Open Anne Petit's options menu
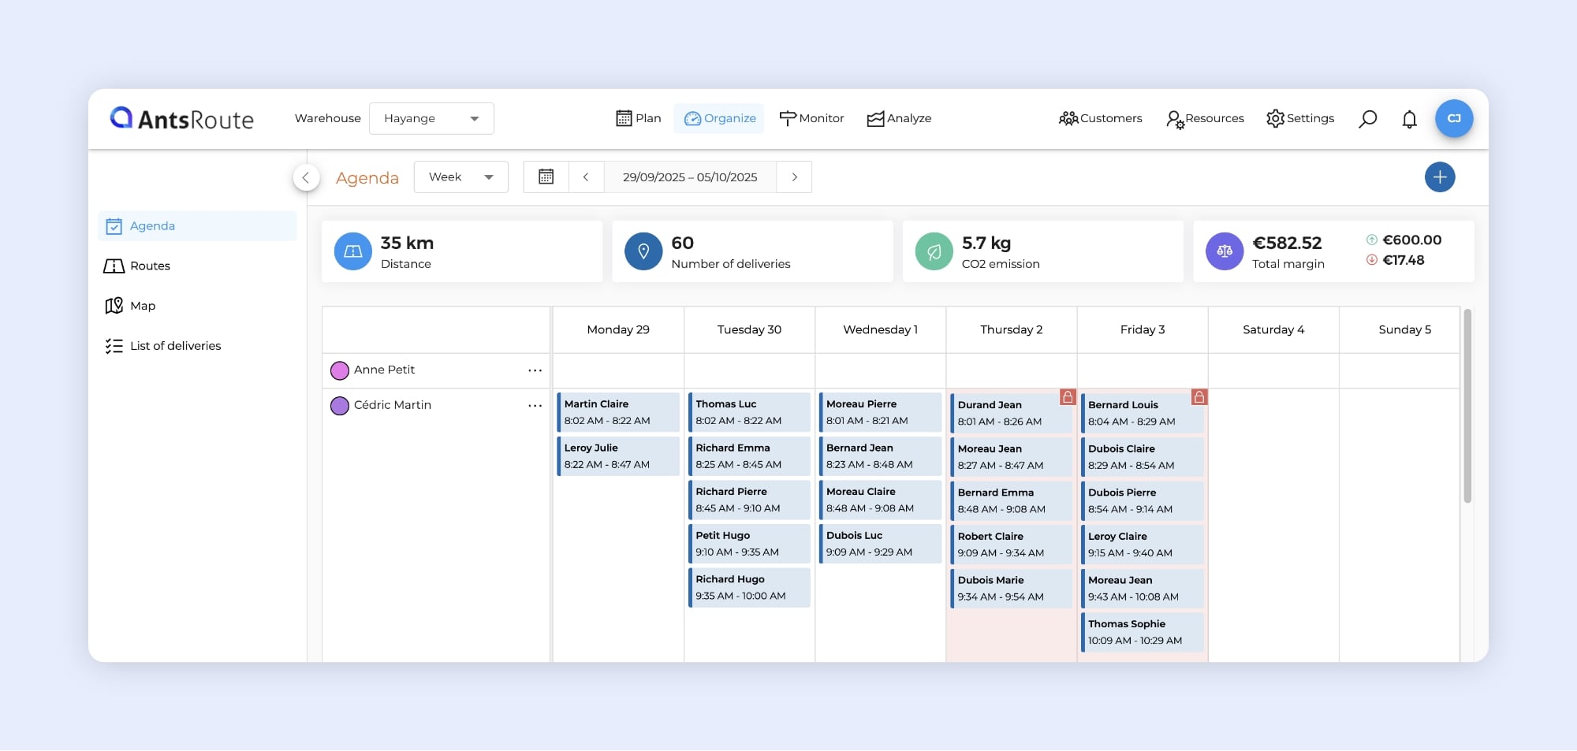The height and width of the screenshot is (751, 1577). point(535,370)
